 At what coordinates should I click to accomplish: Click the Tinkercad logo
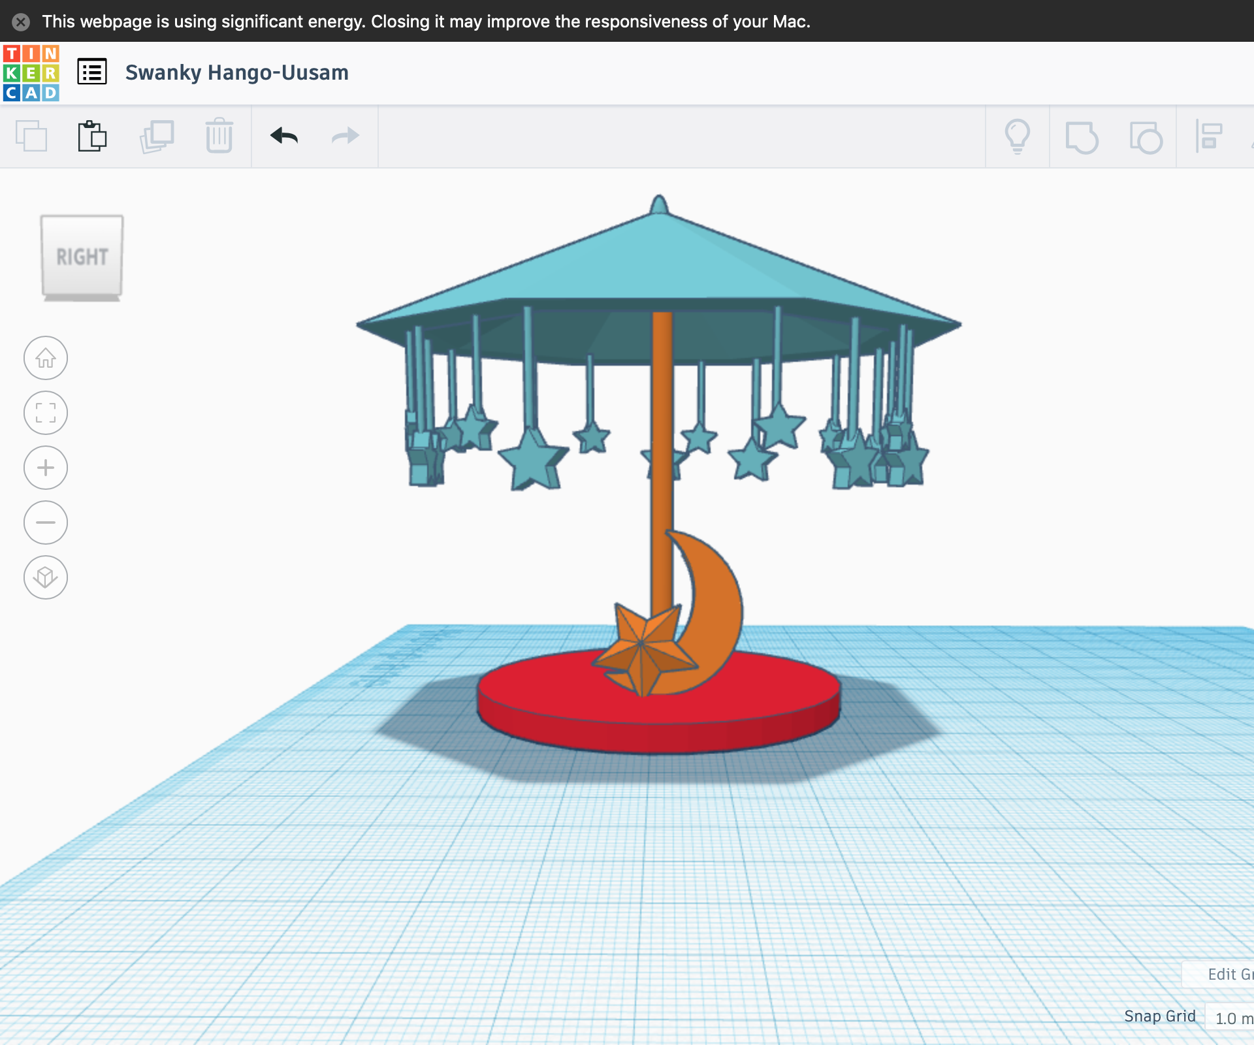coord(31,72)
